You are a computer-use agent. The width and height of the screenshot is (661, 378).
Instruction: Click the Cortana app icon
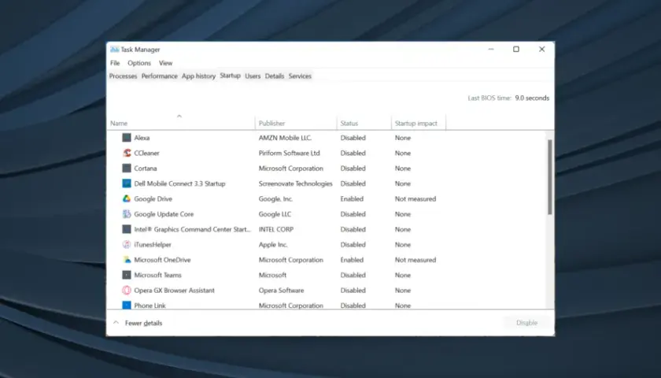[x=127, y=168]
